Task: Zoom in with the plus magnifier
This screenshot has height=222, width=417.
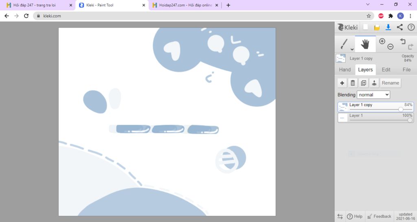Action: pos(382,41)
